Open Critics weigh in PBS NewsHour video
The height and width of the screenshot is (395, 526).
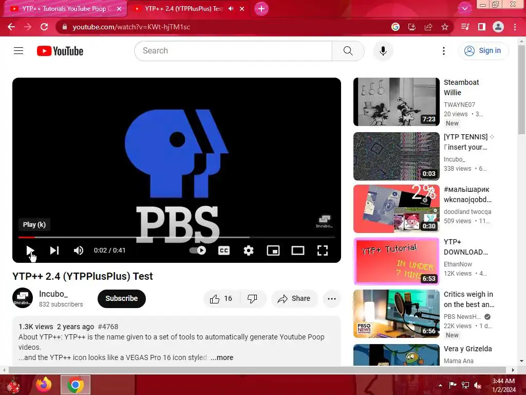[x=396, y=313]
